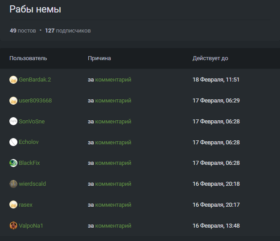Screen dimensions: 280x241
Task: Click the community title "Рабы немы"
Action: (35, 9)
